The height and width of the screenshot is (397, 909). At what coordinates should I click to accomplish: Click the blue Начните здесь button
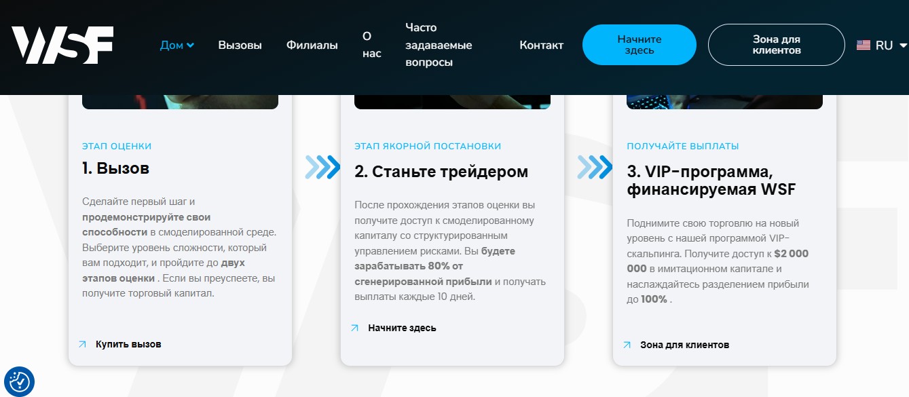pos(639,45)
